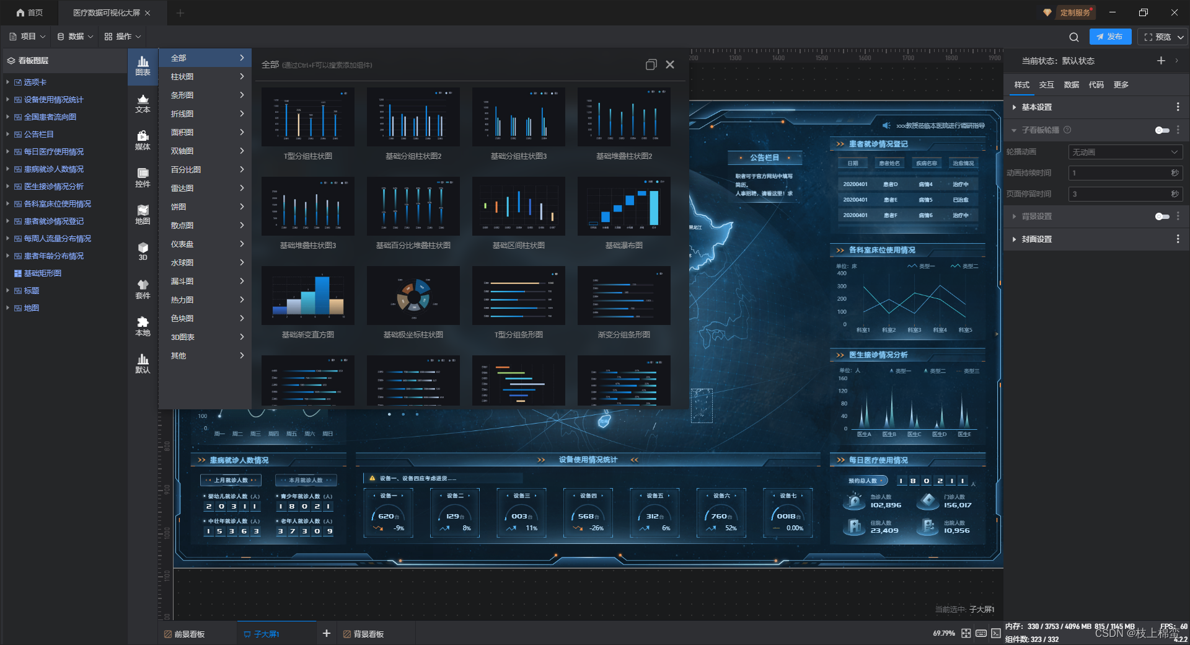
Task: Open the console terminal icon in status bar
Action: click(996, 633)
